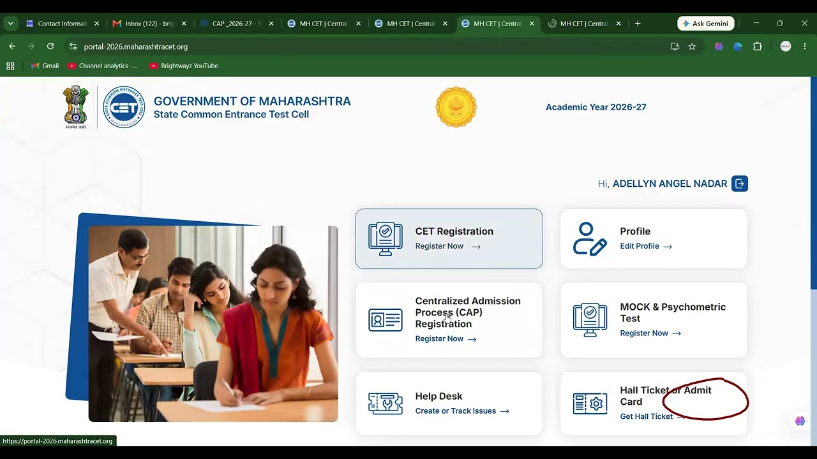The width and height of the screenshot is (817, 459).
Task: Click the site information icon in address bar
Action: pyautogui.click(x=73, y=47)
